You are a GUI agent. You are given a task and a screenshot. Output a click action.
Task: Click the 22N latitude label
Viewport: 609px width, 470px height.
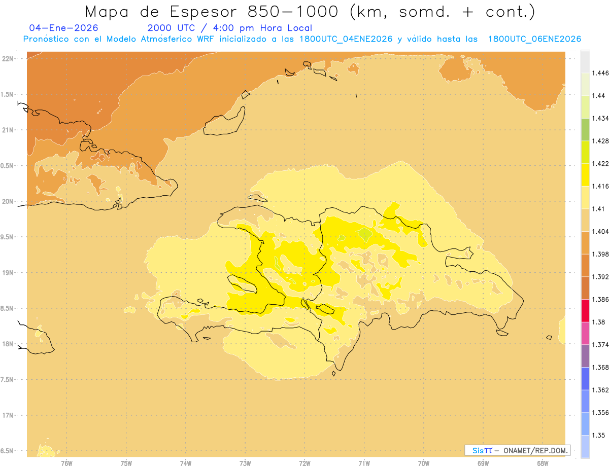[8, 59]
